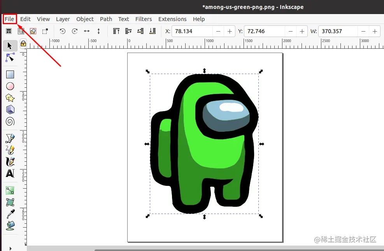Click the horizontal scrollbar at bottom

coord(239,250)
